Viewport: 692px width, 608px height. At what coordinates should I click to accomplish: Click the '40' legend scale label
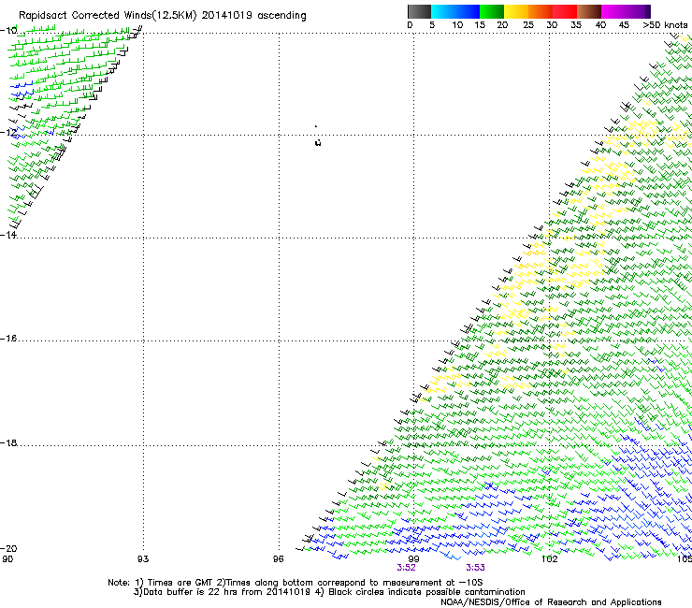600,25
